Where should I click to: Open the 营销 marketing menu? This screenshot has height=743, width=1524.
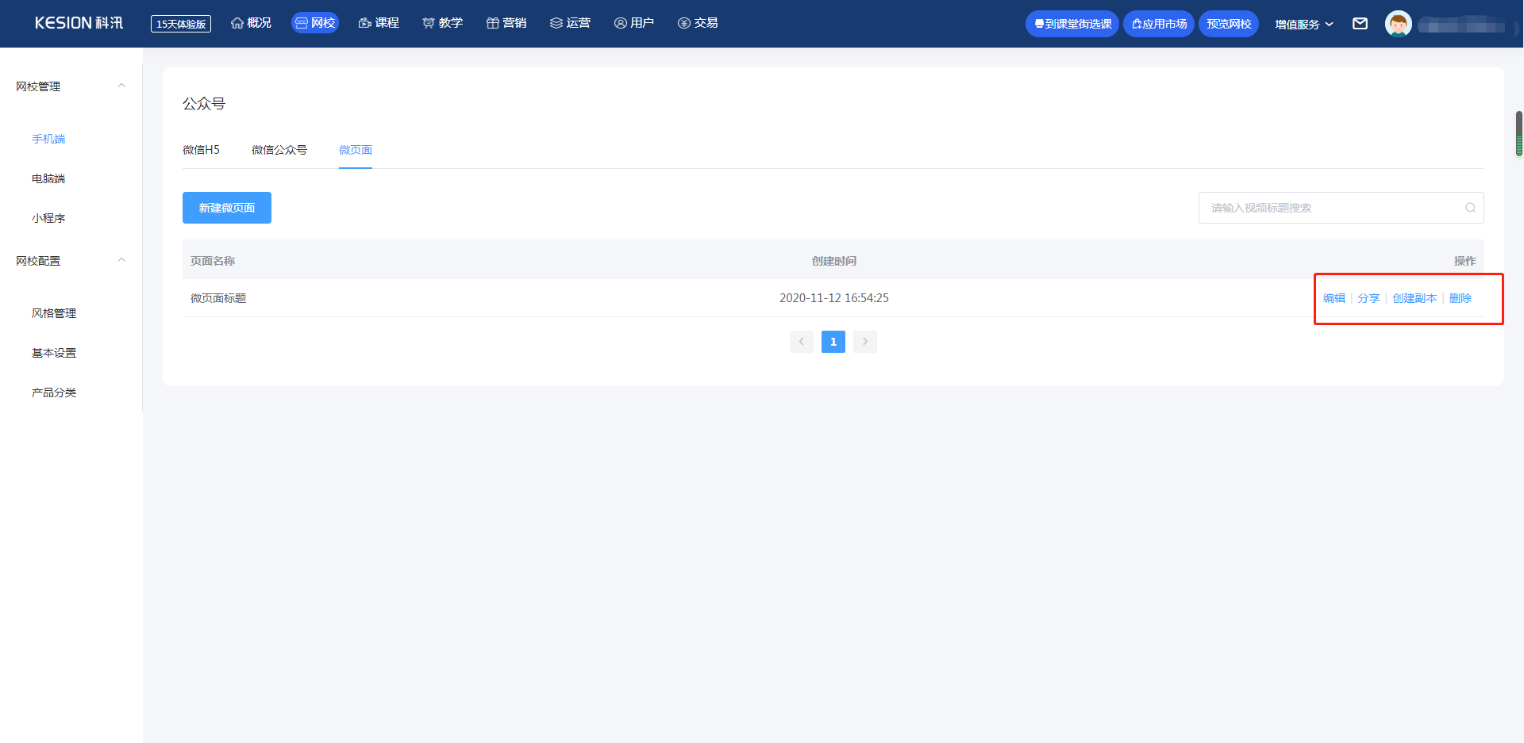click(x=506, y=23)
